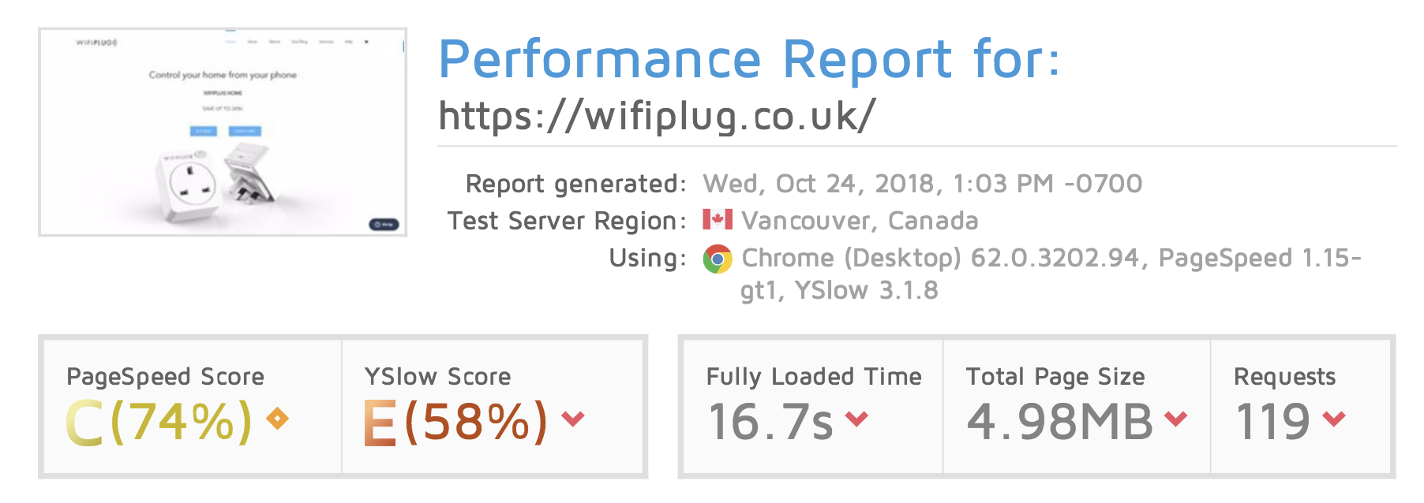Open the wifiplug website screenshot thumbnail
This screenshot has height=503, width=1424.
click(x=223, y=132)
